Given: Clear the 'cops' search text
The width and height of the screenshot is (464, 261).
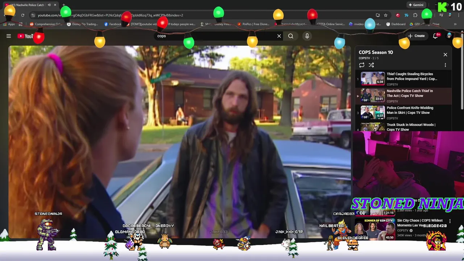Looking at the screenshot, I should 279,36.
